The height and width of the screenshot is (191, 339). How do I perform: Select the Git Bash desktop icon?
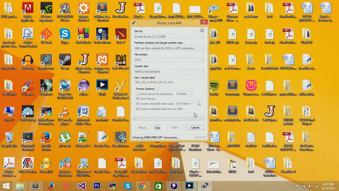pos(46,36)
